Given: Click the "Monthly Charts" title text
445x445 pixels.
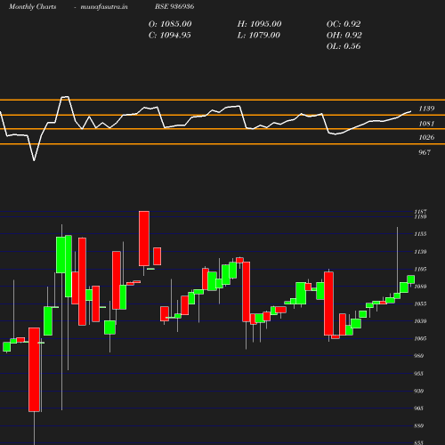Looking at the screenshot, I should click(32, 6).
